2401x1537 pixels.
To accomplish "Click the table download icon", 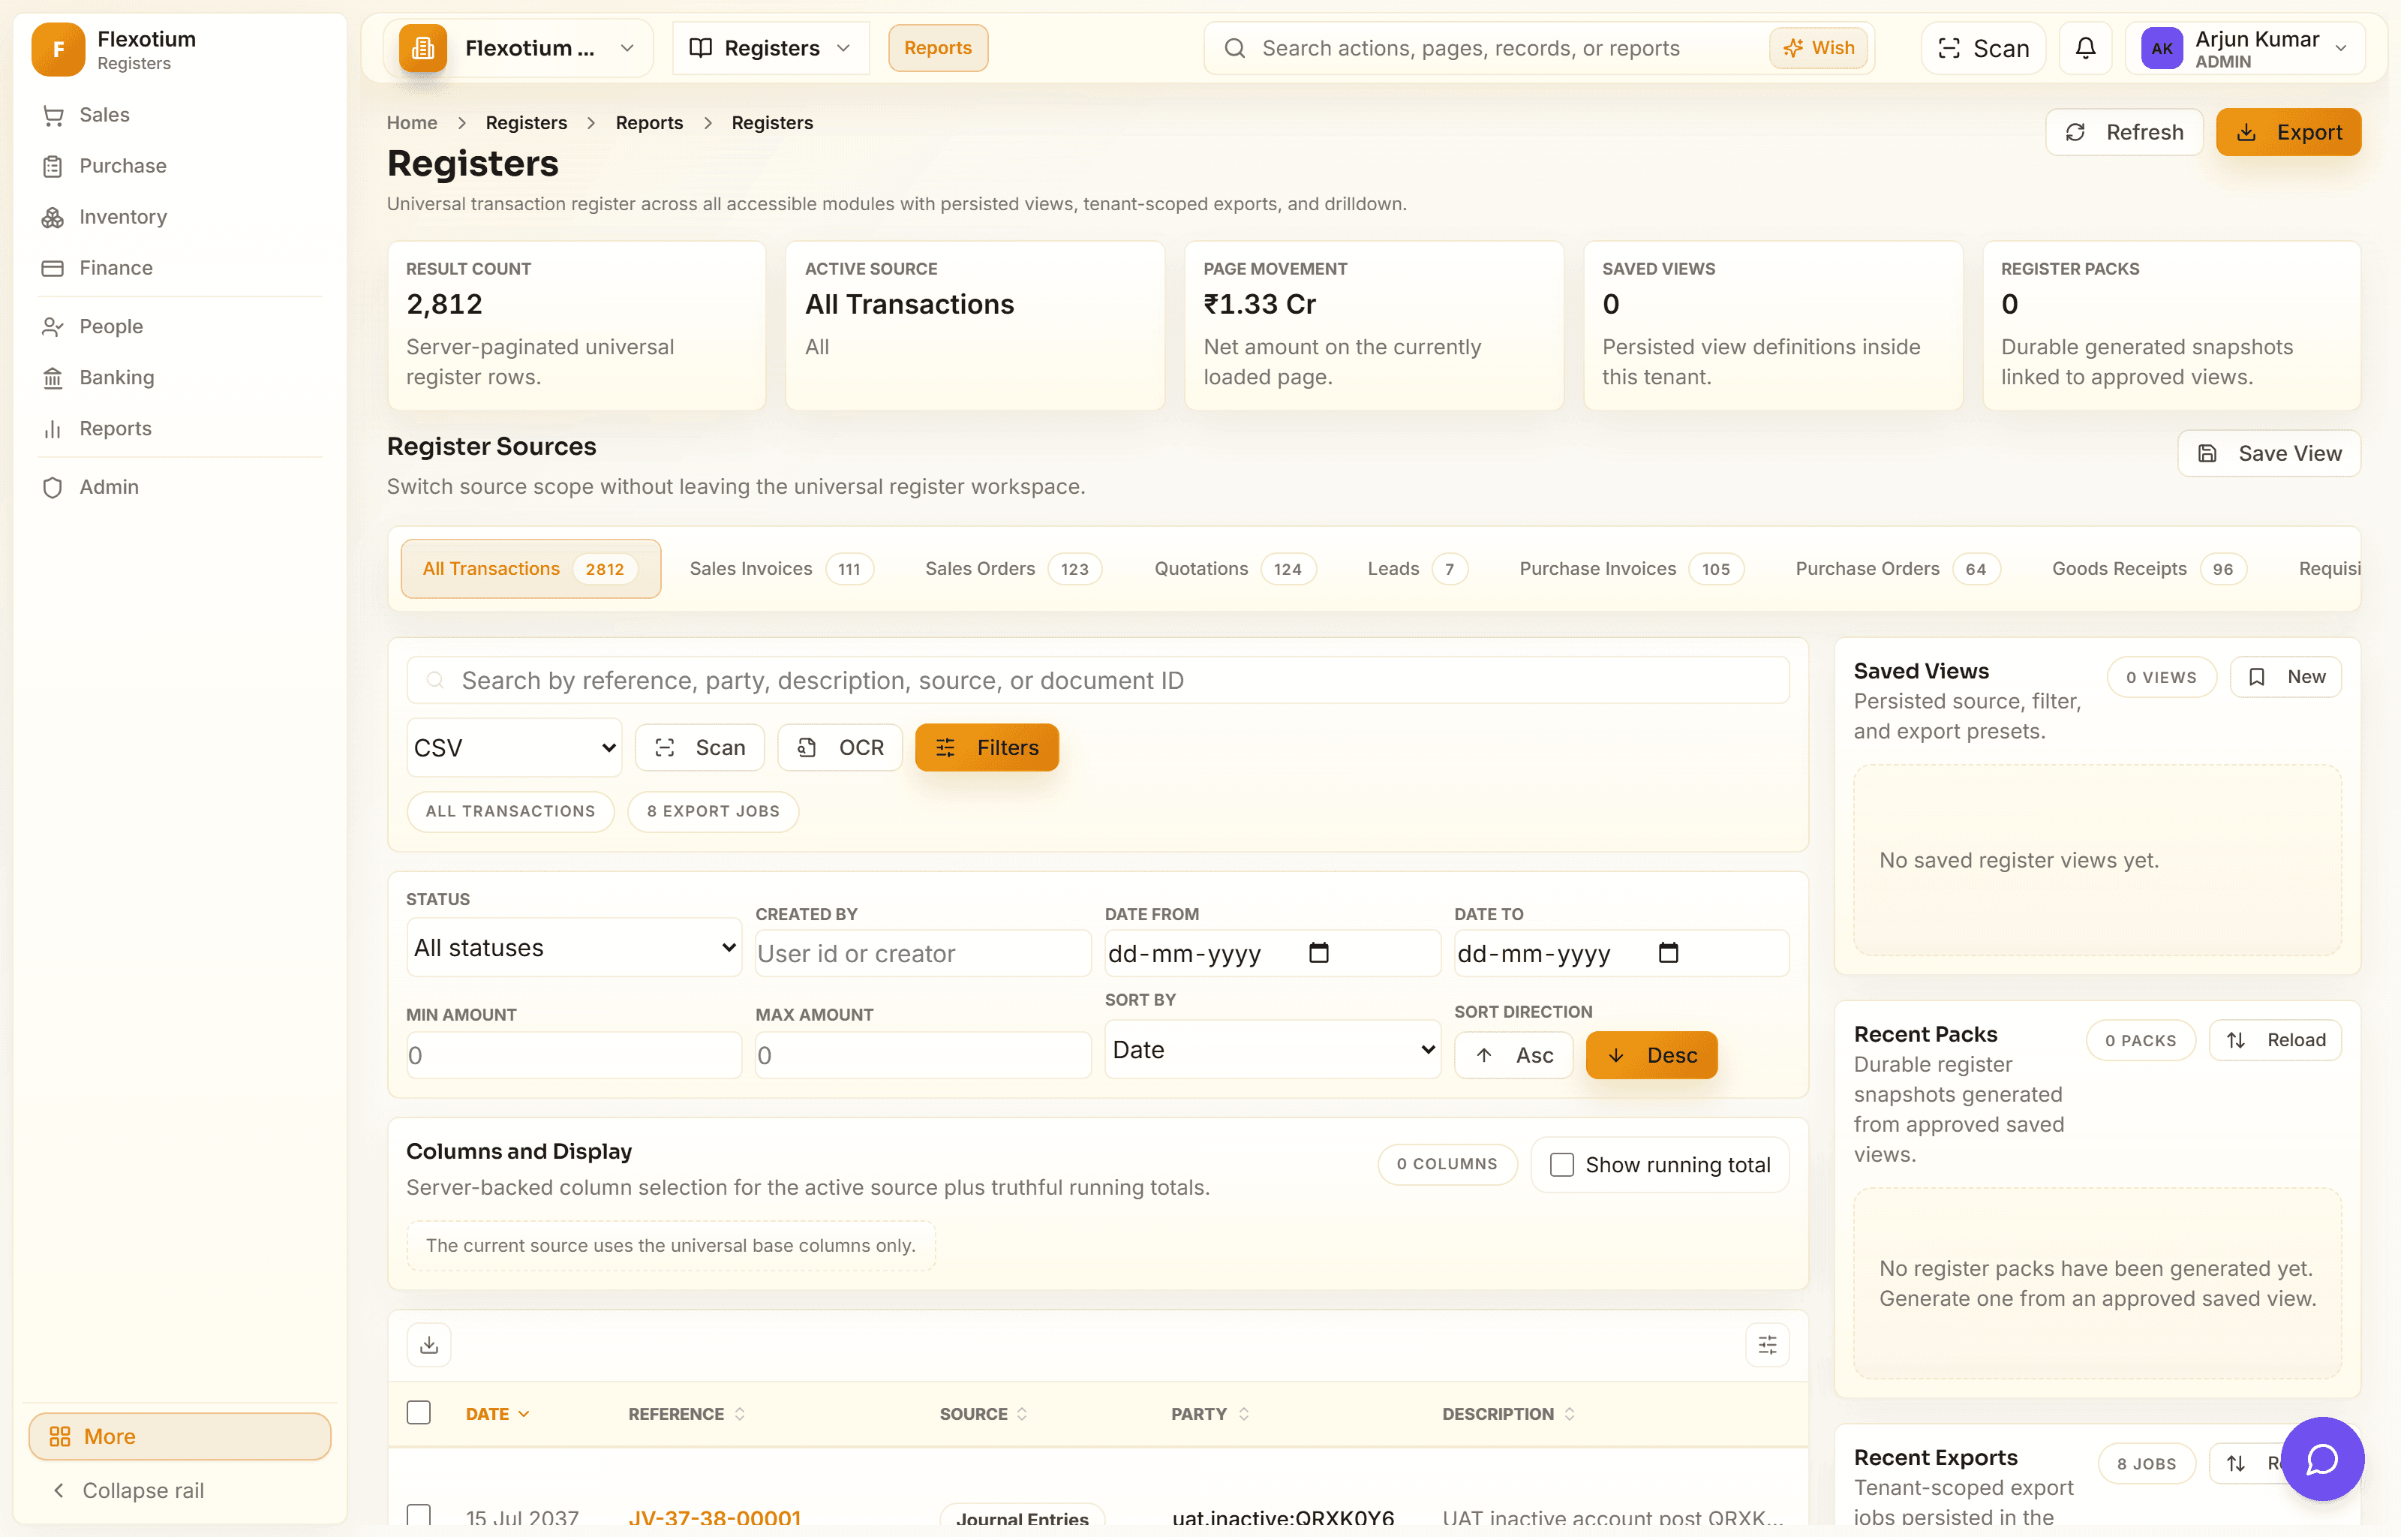I will (429, 1344).
